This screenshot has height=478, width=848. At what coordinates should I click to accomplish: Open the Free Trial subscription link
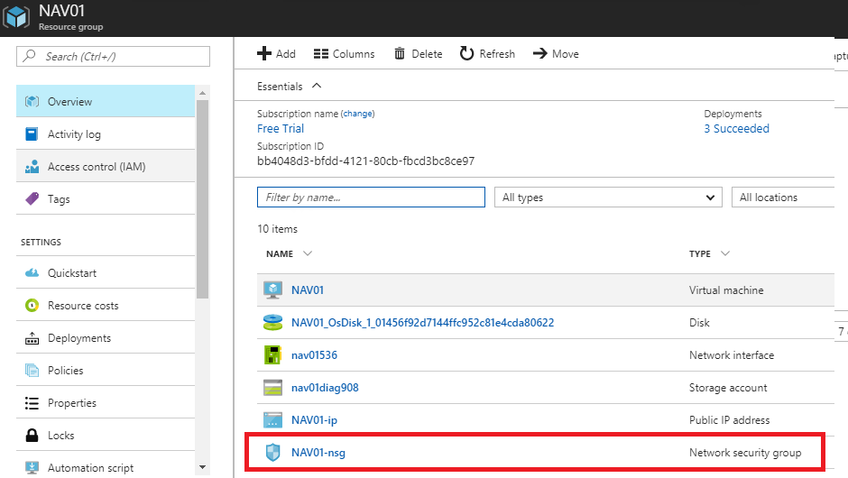pyautogui.click(x=281, y=129)
